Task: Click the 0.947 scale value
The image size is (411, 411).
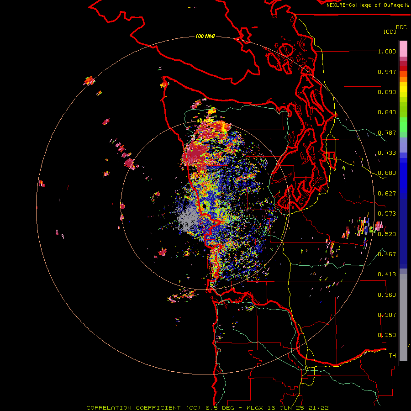Action: (x=387, y=72)
